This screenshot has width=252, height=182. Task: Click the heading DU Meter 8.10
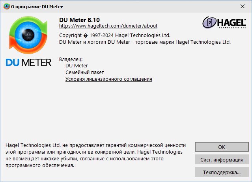79,20
